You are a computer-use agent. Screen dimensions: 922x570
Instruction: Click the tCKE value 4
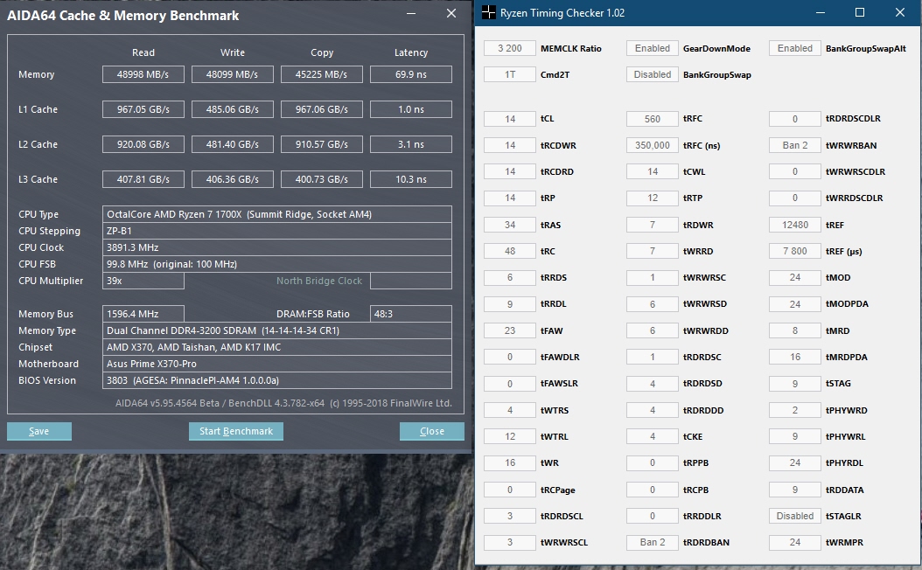click(x=652, y=436)
